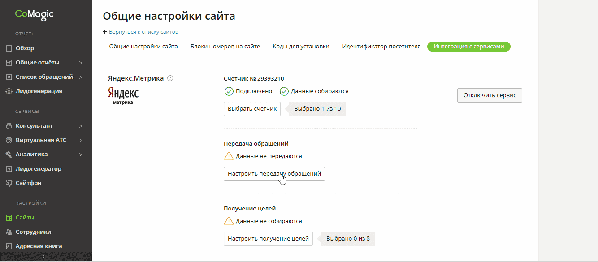Expand the Общие отчёты submenu

pos(81,63)
